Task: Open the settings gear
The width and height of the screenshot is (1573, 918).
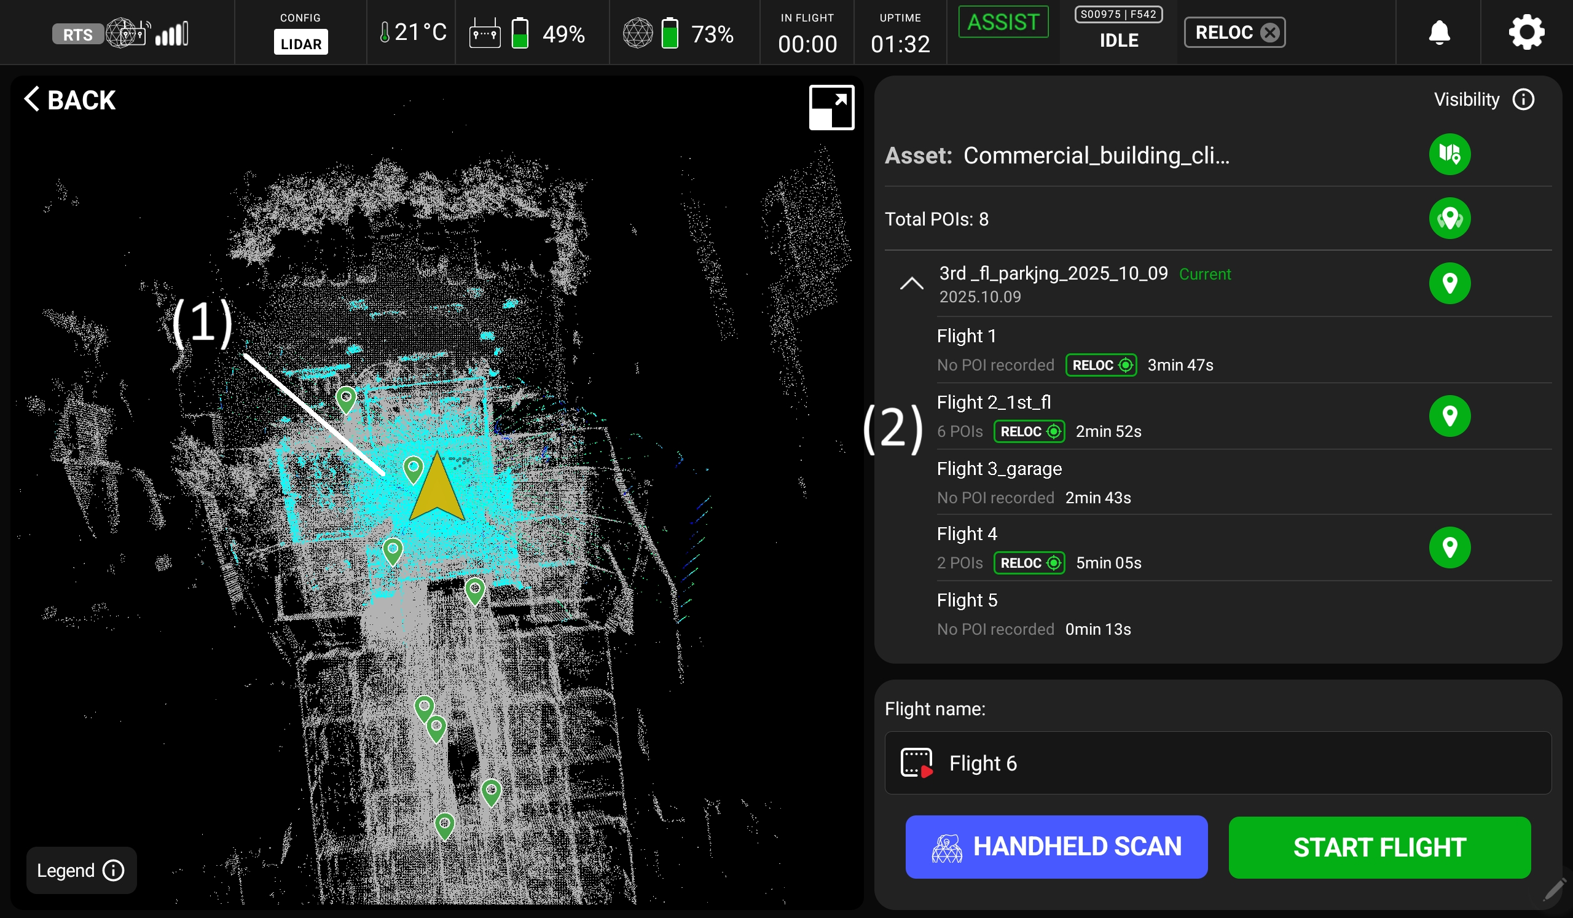Action: point(1526,33)
